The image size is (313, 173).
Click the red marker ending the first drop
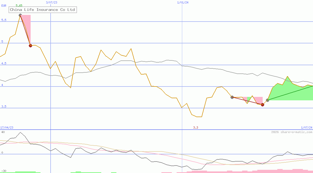[30, 46]
